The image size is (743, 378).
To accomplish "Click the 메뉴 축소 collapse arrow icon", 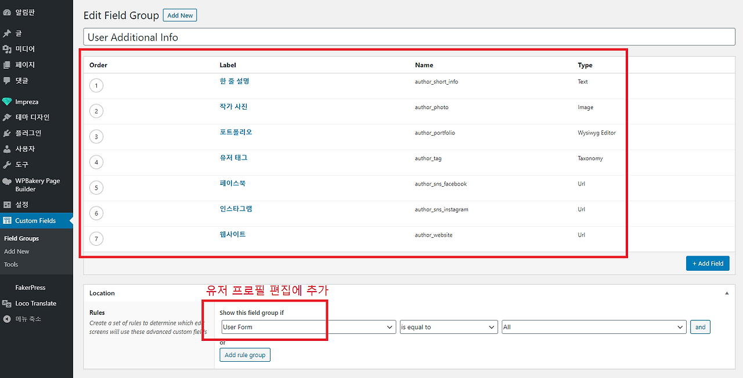I will pos(7,319).
